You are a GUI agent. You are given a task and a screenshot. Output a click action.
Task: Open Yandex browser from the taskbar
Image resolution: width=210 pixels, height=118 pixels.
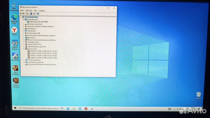tap(86, 109)
